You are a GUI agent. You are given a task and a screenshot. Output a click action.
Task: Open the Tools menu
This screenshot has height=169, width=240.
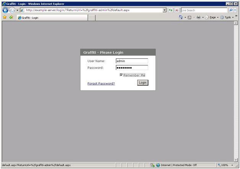227,18
